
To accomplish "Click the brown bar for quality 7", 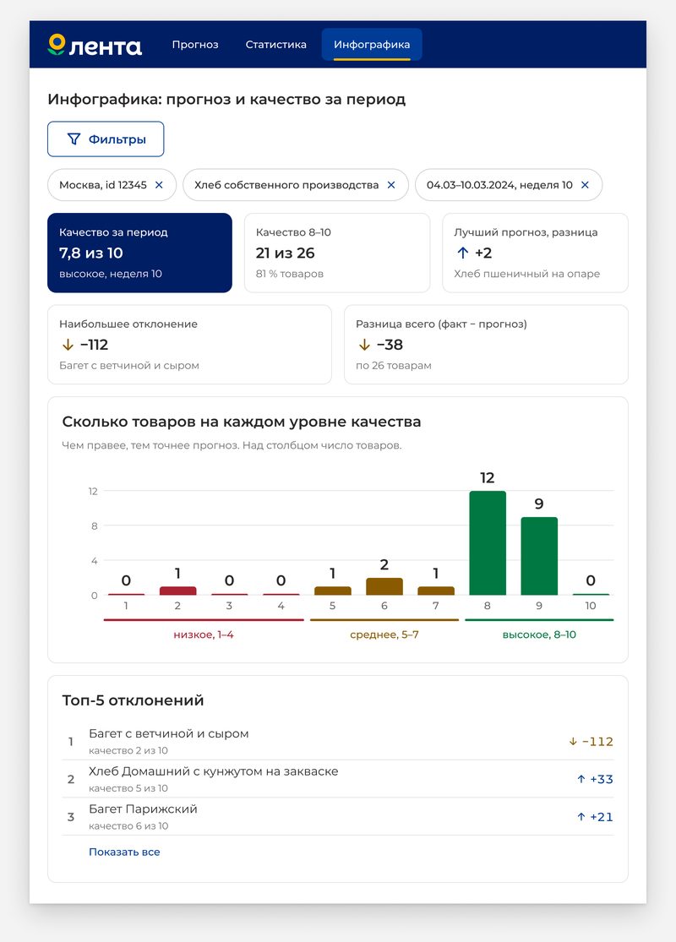I will (436, 591).
